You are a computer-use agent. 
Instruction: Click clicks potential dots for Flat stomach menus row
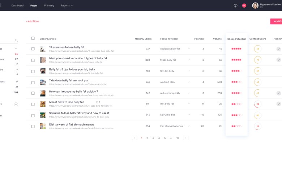point(236,126)
